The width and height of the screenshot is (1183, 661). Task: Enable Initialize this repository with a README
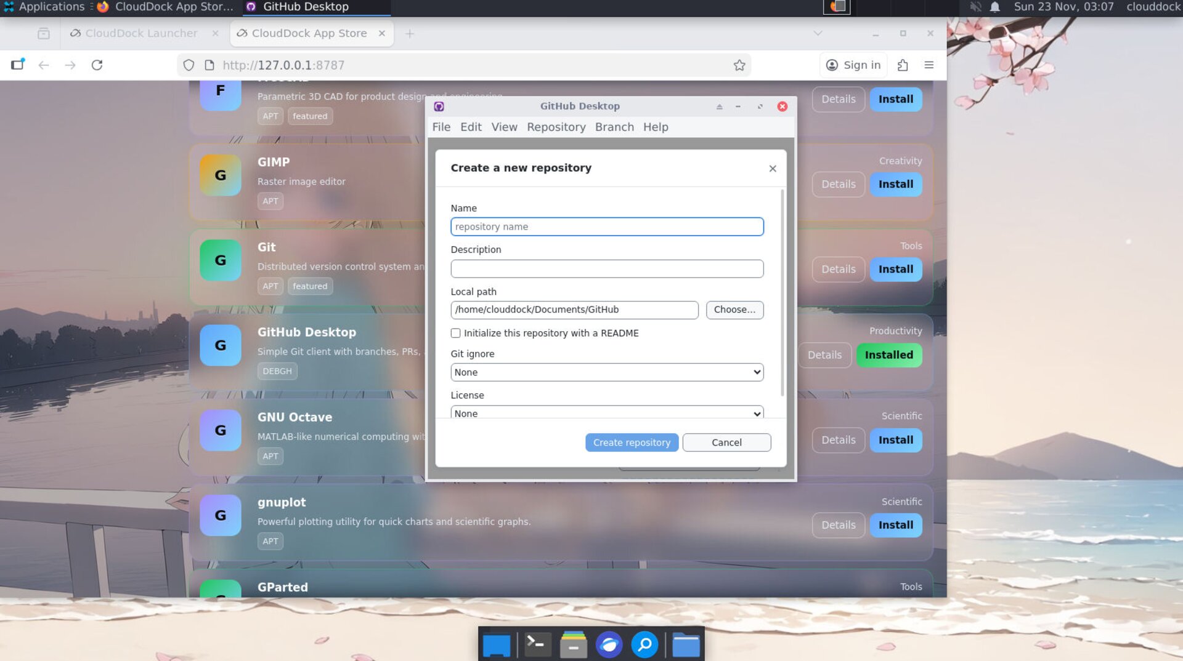tap(455, 333)
